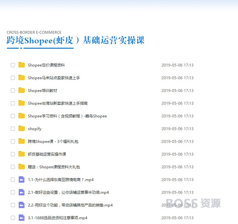Open folder icon of Shopee台湾站新卖家快速上手指南
Image resolution: width=238 pixels, height=224 pixels.
(22, 103)
